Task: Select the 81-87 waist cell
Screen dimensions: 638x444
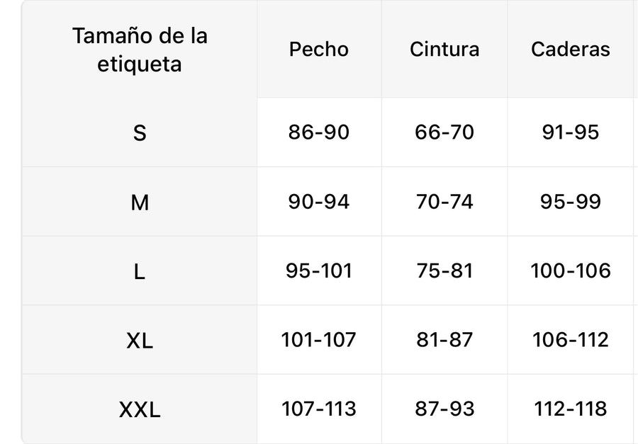Action: (x=444, y=340)
